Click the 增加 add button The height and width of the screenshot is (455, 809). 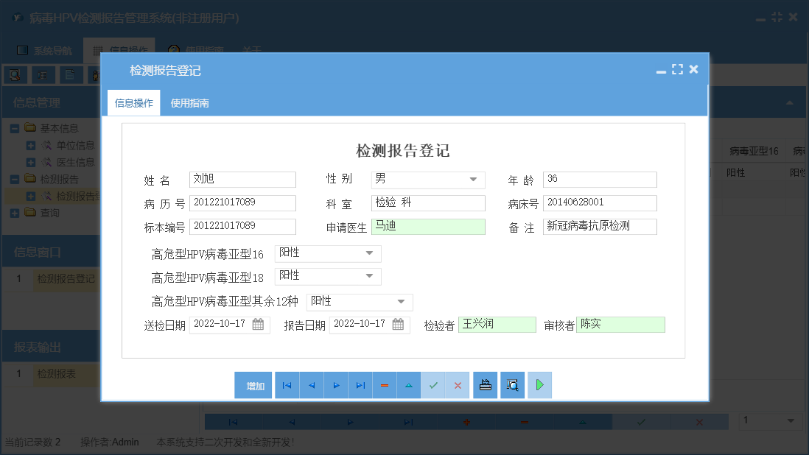click(253, 384)
